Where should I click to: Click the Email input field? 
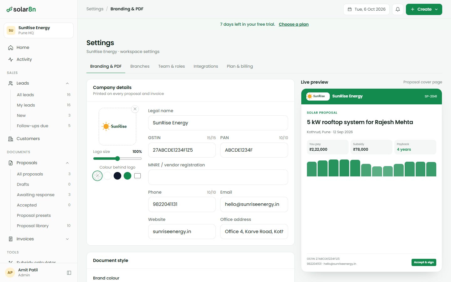point(254,205)
